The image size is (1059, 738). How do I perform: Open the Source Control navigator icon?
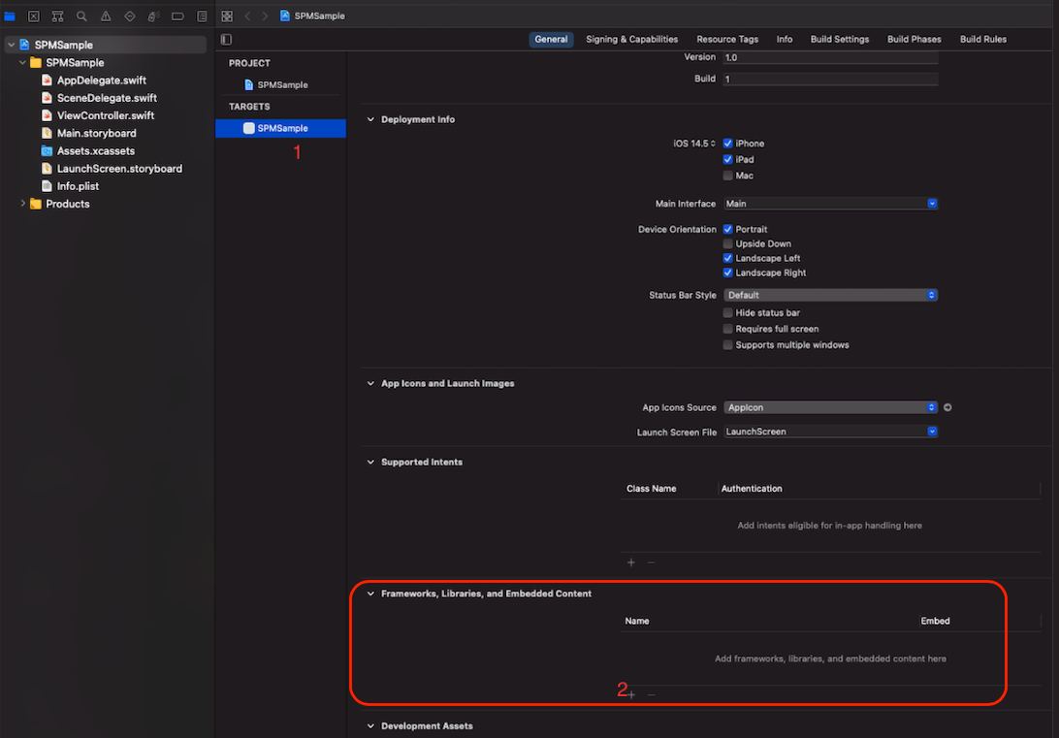click(x=34, y=16)
